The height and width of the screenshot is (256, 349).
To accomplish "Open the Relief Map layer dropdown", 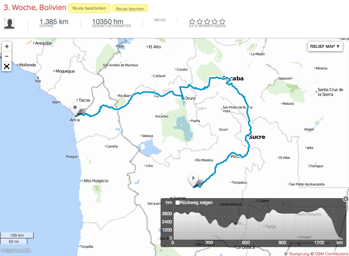I will click(324, 46).
